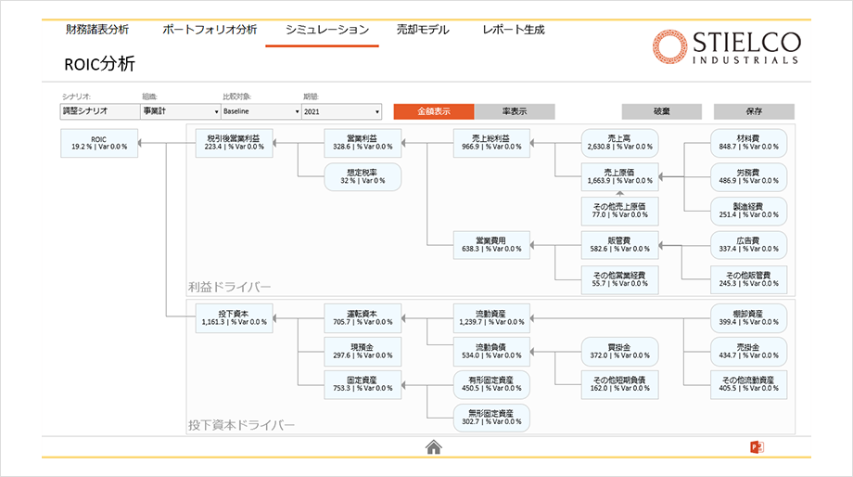The width and height of the screenshot is (853, 477).
Task: Expand the 比較対象 Baseline dropdown
Action: pyautogui.click(x=260, y=111)
